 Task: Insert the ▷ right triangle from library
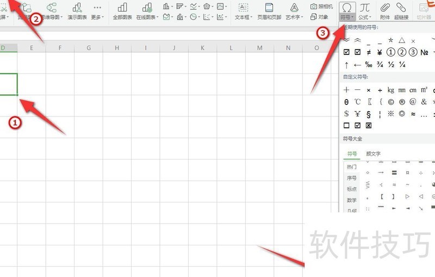[x=407, y=196]
